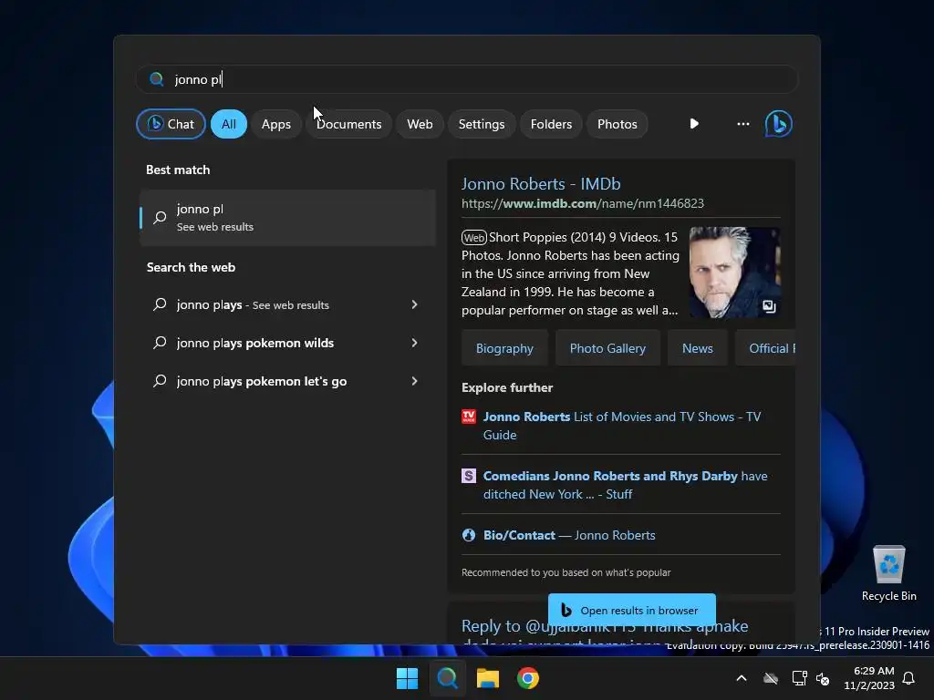Open TV Guide Jonno Roberts movies link
This screenshot has width=934, height=700.
[622, 426]
